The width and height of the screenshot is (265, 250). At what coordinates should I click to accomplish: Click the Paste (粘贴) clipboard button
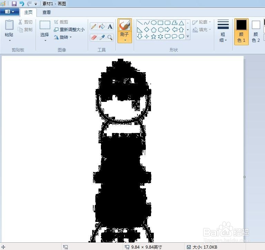click(9, 28)
